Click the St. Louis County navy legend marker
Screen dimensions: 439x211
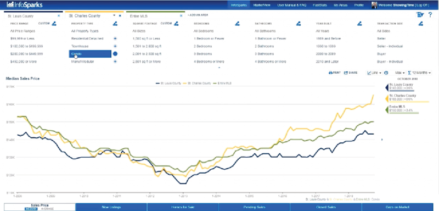[387, 87]
